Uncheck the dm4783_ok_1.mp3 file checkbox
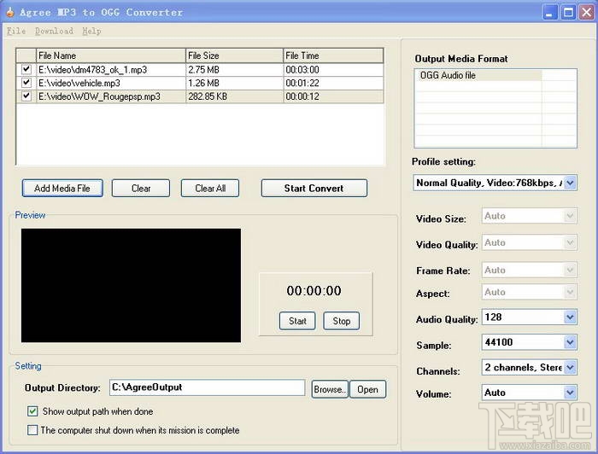 pyautogui.click(x=26, y=69)
